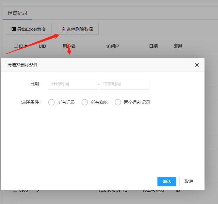The image size is (218, 204).
Task: Click the 日期 column header
Action: pyautogui.click(x=153, y=46)
